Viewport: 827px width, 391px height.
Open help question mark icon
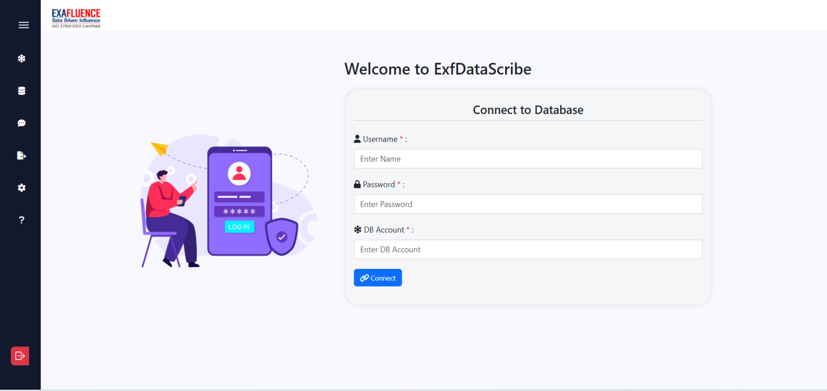[x=22, y=220]
